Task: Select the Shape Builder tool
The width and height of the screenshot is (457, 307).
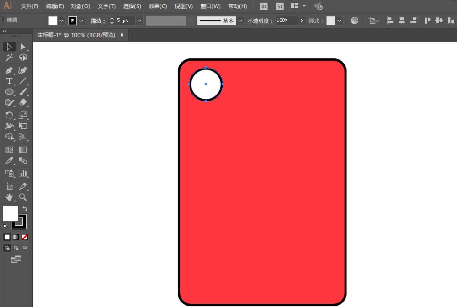Action: coord(9,137)
